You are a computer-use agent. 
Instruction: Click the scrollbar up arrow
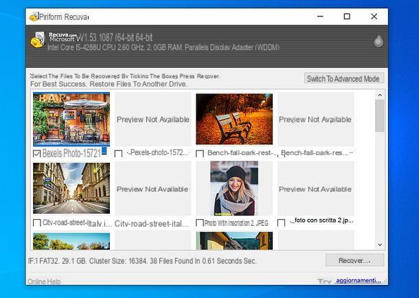(380, 95)
